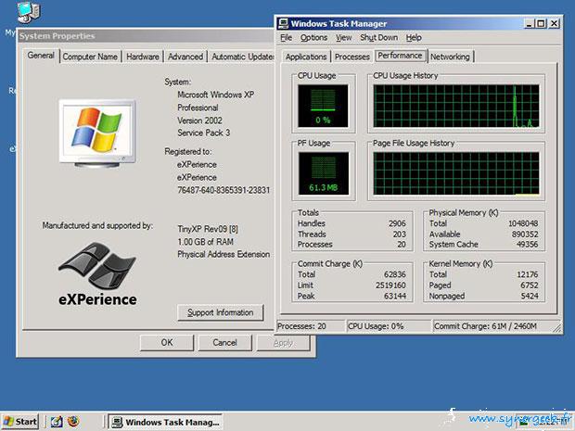Click Kernel Memory Paged value 6752

[x=530, y=285]
